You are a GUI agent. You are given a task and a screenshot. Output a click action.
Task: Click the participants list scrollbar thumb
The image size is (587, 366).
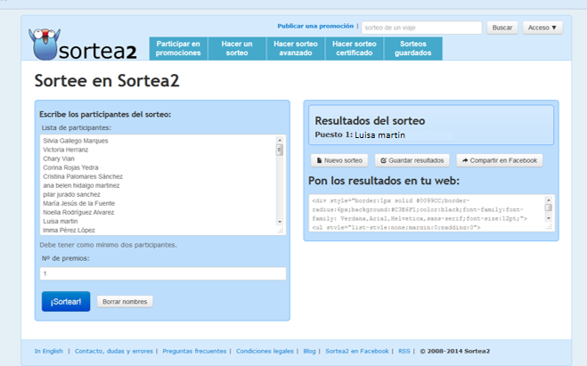(280, 150)
